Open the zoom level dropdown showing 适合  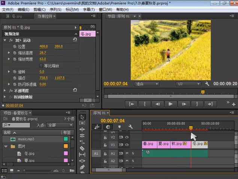click(147, 84)
